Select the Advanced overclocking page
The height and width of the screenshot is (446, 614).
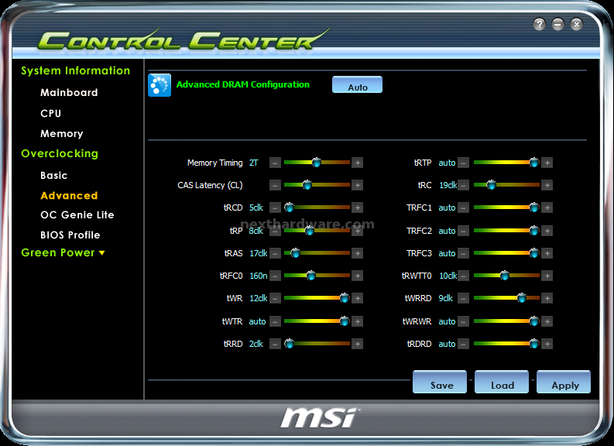69,195
